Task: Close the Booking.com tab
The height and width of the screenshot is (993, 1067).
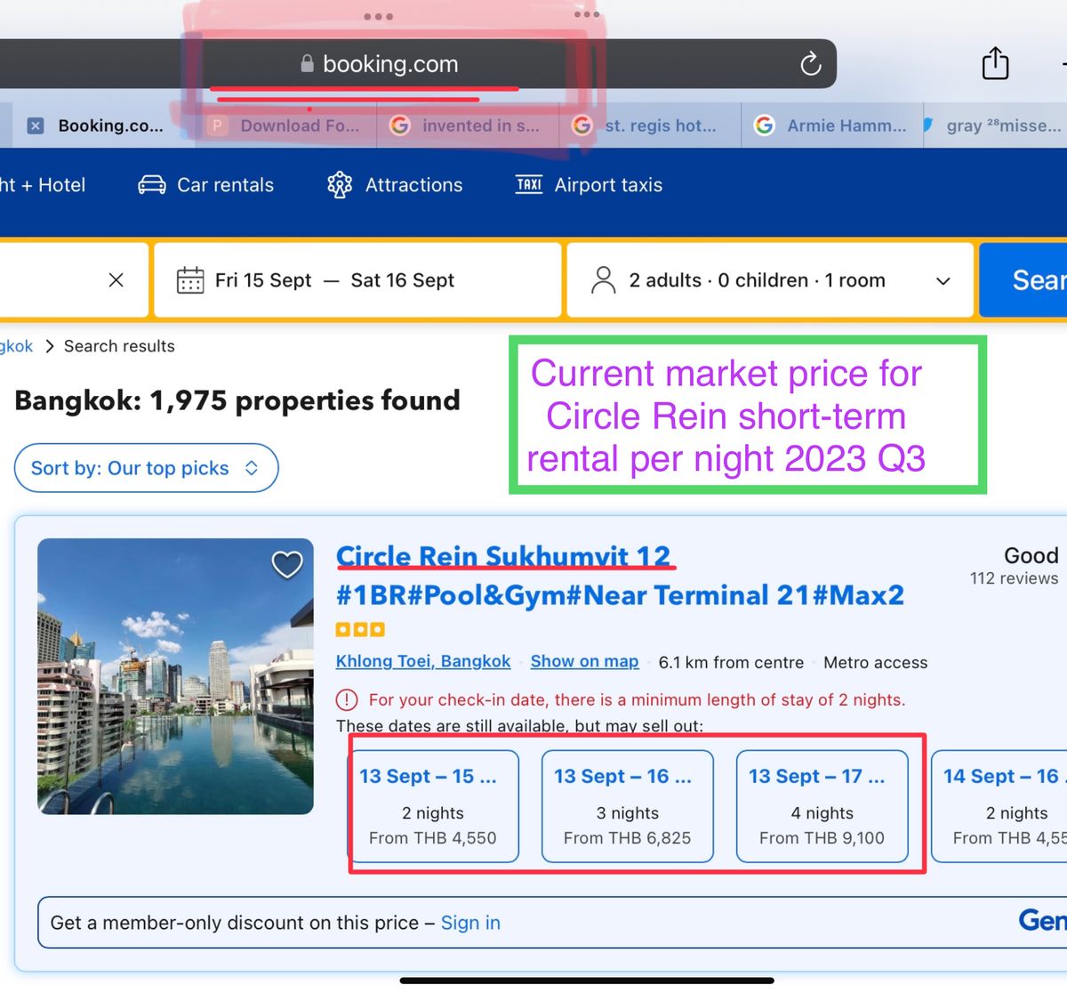Action: click(x=36, y=125)
